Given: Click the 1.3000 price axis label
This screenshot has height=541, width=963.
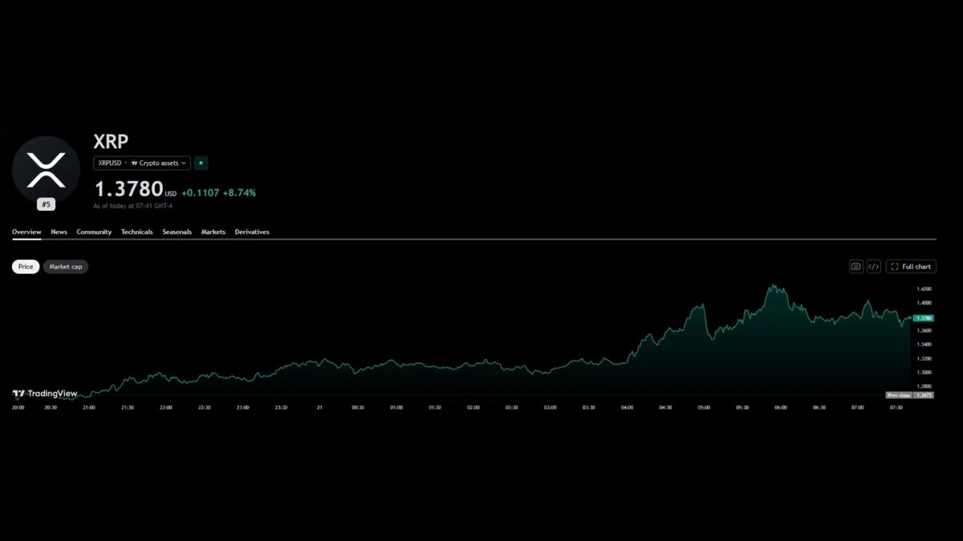Looking at the screenshot, I should pos(924,372).
